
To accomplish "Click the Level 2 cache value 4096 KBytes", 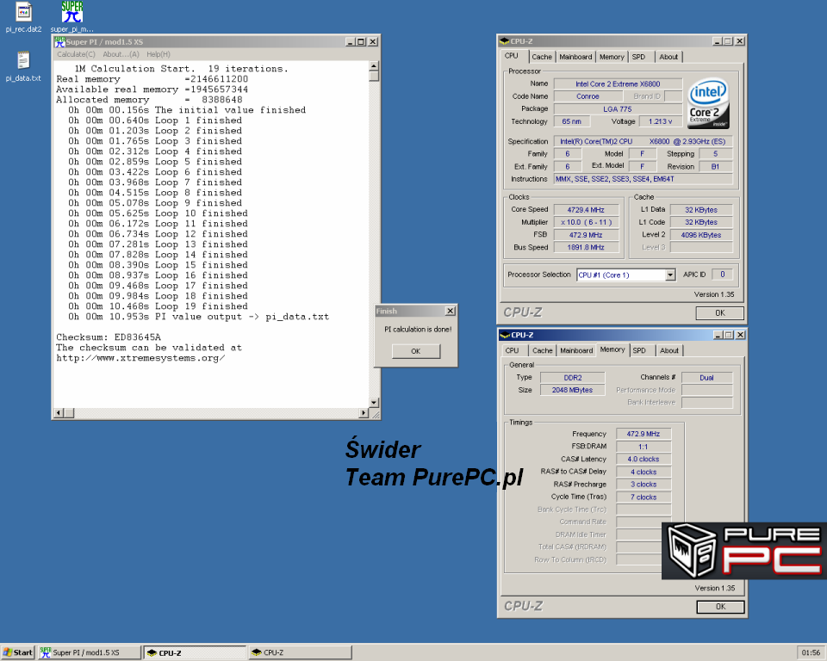I will pyautogui.click(x=701, y=235).
